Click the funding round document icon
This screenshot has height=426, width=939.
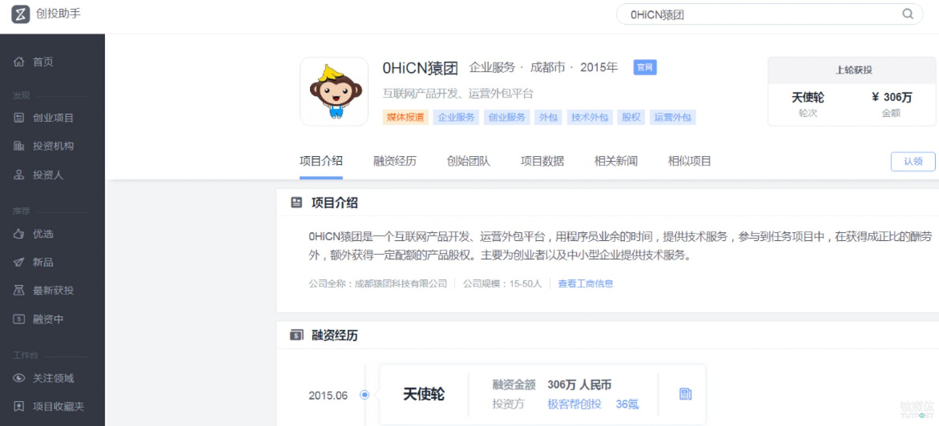685,394
